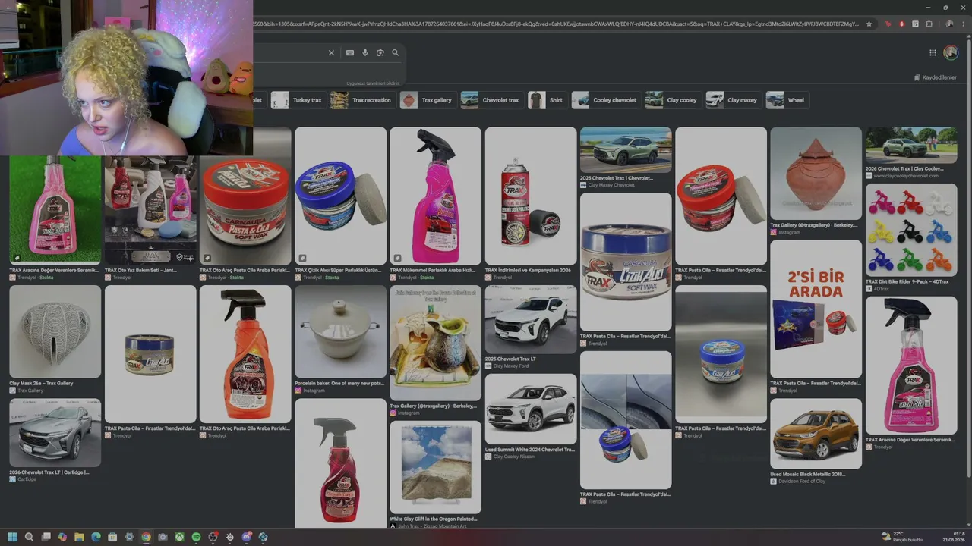
Task: Filter results by Wheel chip
Action: pos(787,100)
